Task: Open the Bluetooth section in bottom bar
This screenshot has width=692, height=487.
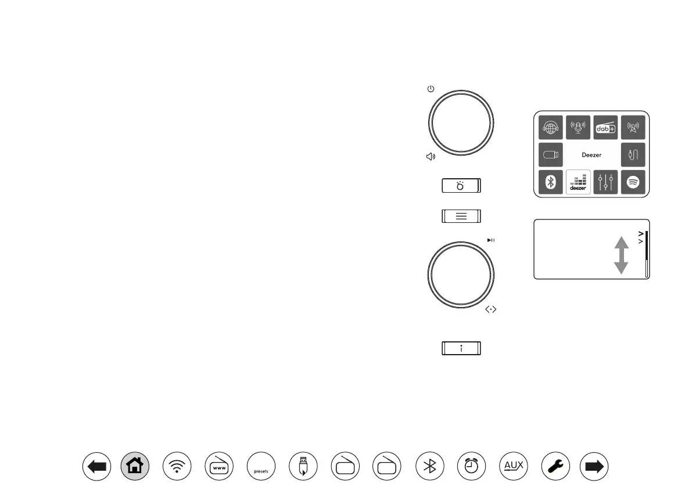Action: click(430, 466)
